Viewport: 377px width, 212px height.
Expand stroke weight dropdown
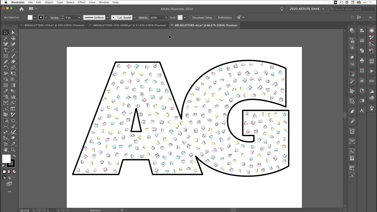[x=79, y=17]
